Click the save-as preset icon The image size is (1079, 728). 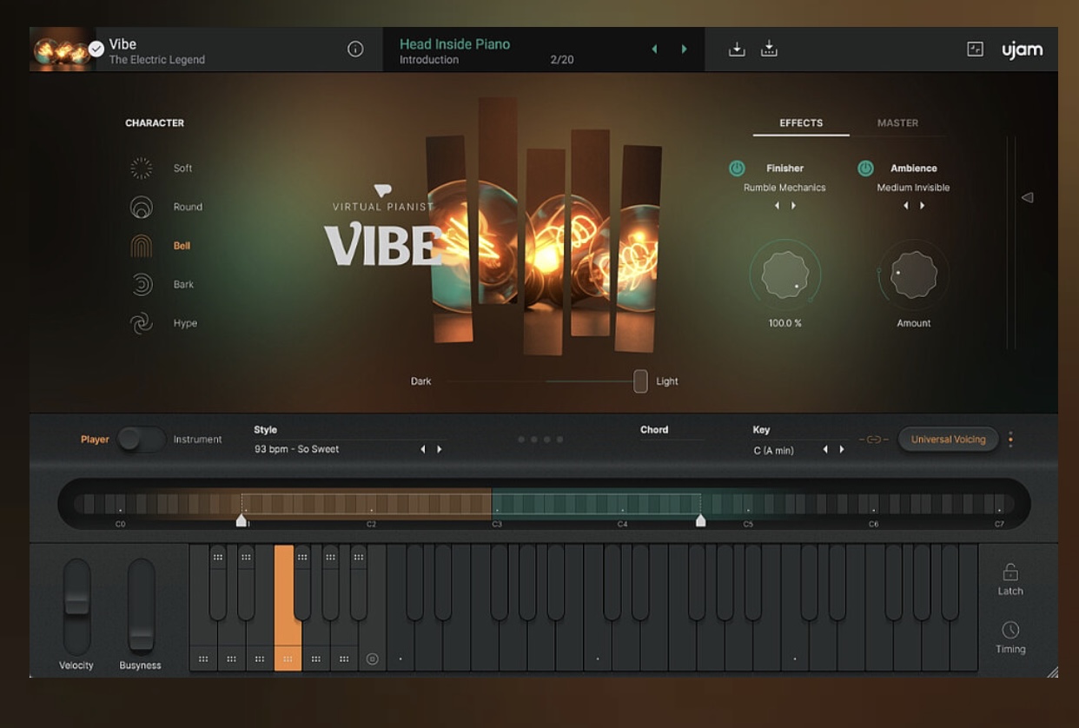769,50
